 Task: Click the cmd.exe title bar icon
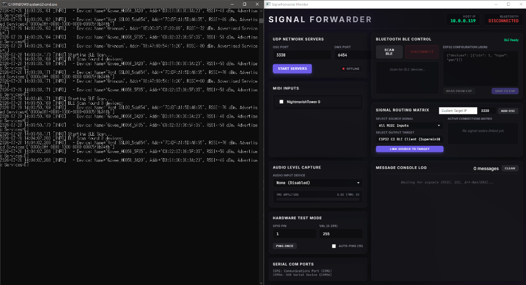point(4,4)
